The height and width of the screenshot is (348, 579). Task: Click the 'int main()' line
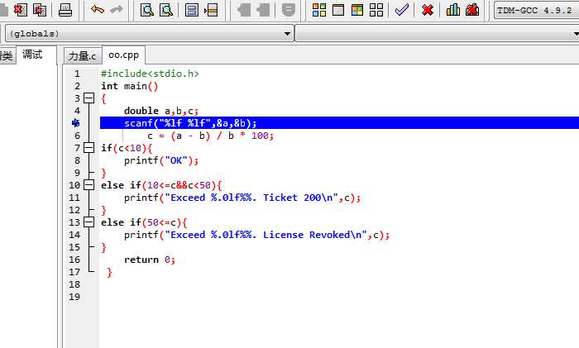(130, 86)
